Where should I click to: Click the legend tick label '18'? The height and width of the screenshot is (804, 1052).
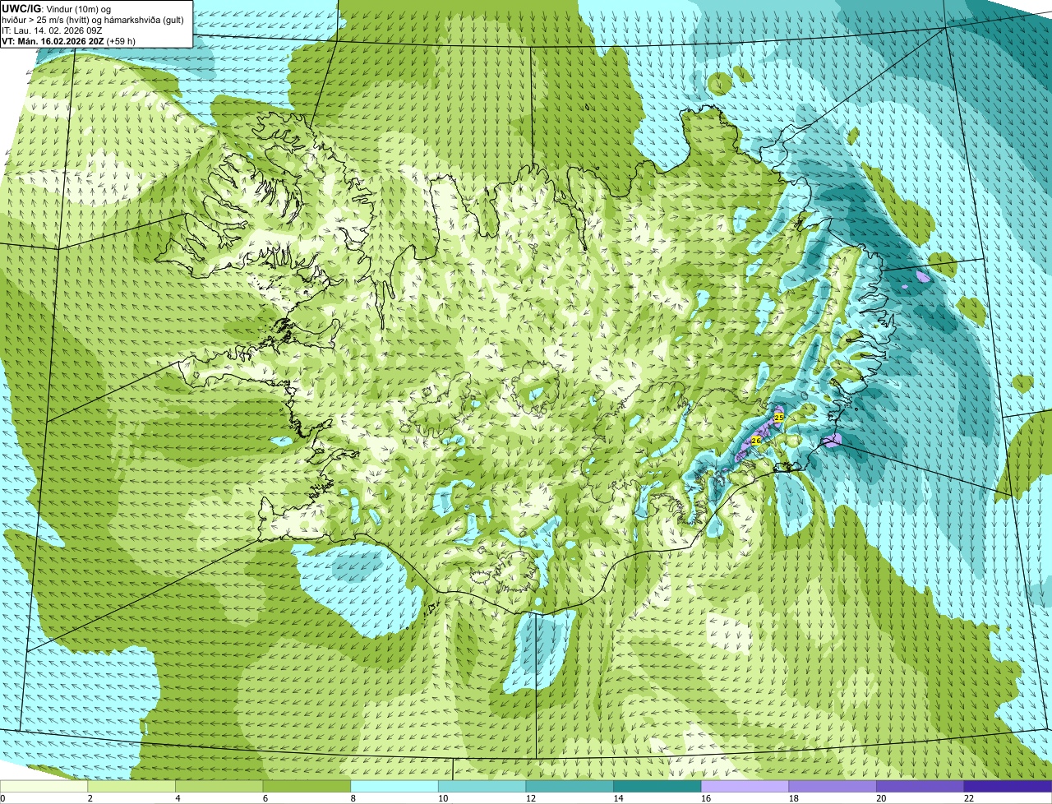click(x=794, y=798)
